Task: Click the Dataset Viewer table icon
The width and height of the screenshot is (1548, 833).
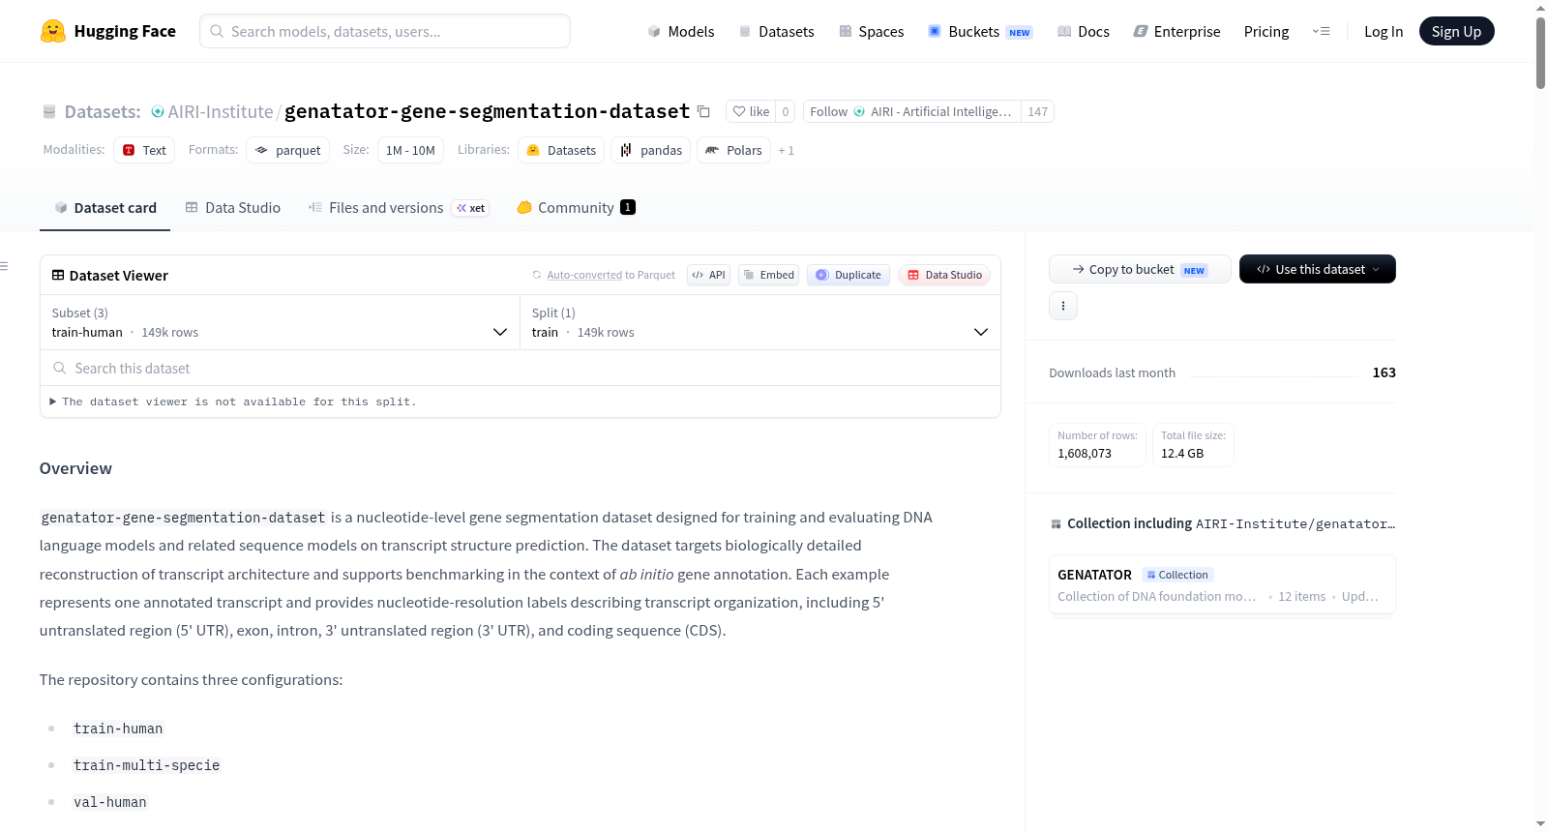Action: click(58, 275)
